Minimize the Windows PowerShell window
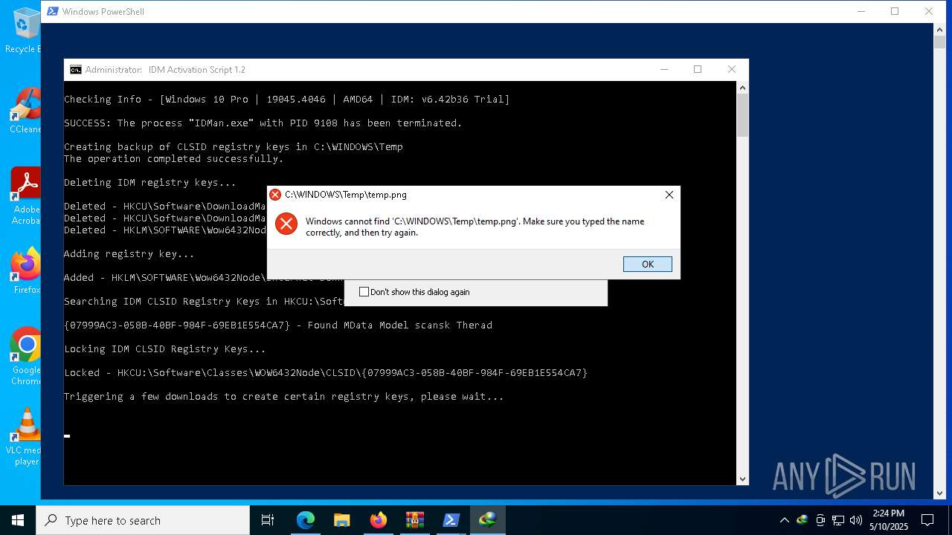Screen dimensions: 952x535 861,12
